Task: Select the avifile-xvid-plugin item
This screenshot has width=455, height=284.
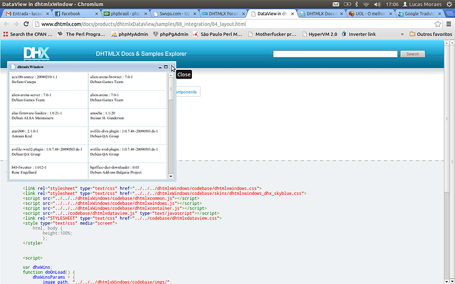Action: [127, 154]
